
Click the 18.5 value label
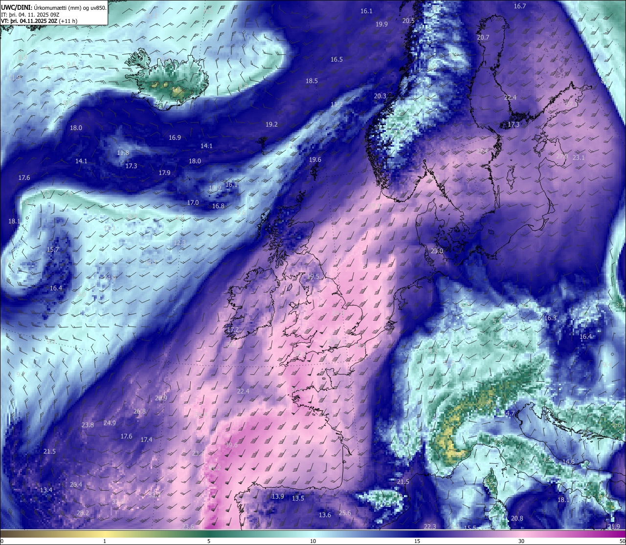coord(312,81)
